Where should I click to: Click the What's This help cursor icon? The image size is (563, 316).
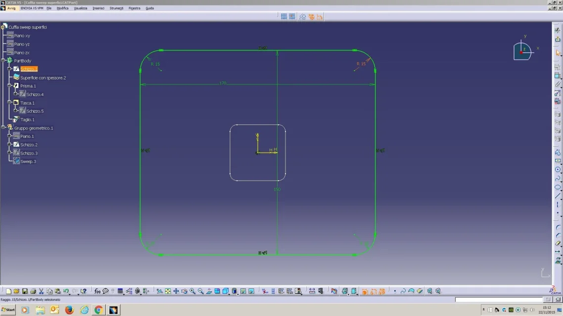click(x=83, y=291)
